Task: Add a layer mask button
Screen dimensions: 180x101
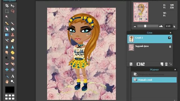Action: coord(138,64)
